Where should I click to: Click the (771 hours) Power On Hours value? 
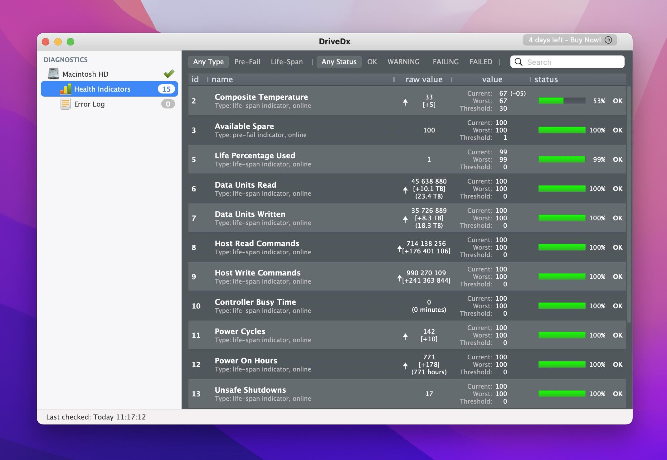tap(429, 372)
